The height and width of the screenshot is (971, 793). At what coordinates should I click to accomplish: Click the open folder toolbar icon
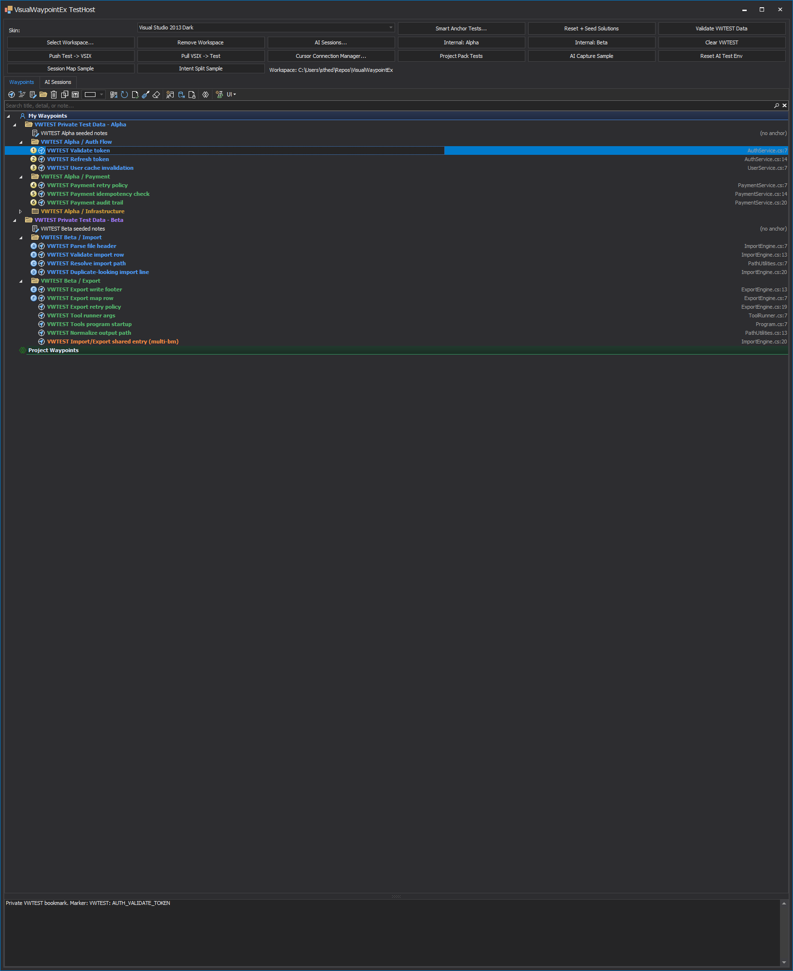click(43, 95)
